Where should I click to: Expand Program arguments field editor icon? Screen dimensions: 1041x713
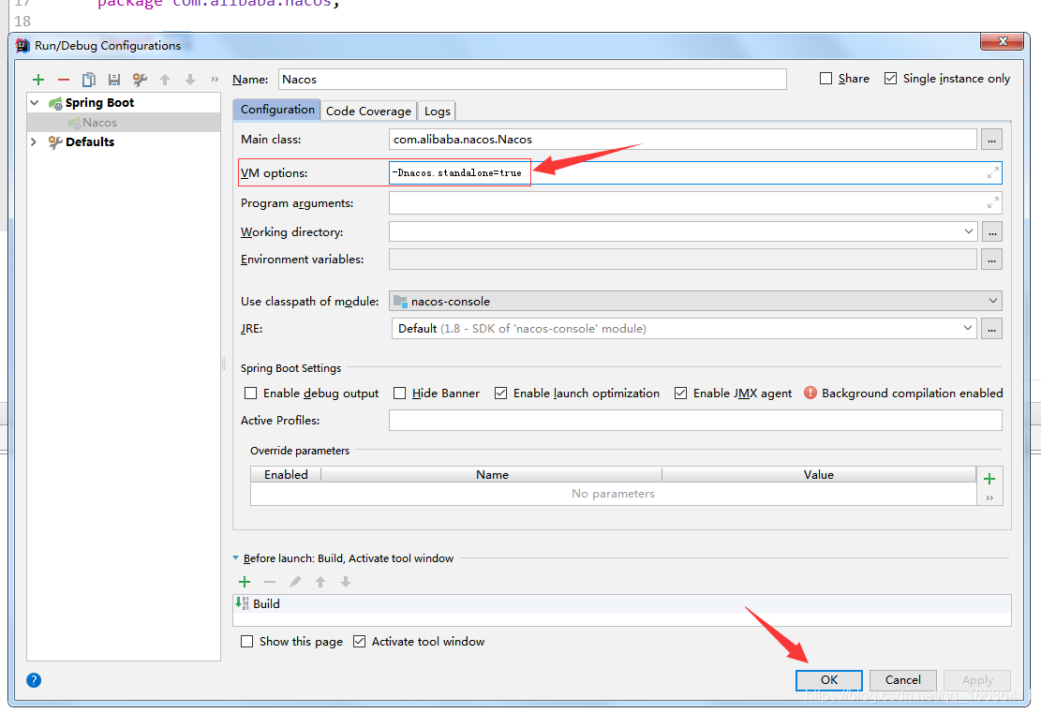click(x=992, y=202)
